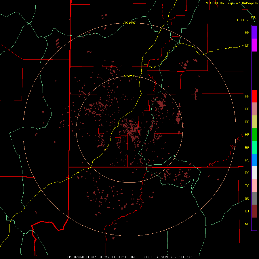Click the yellow BD legend swatch

[254, 122]
